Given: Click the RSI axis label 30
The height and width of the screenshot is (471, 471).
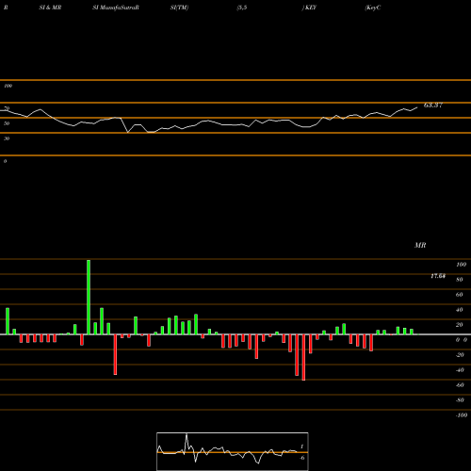Looking at the screenshot, I should pyautogui.click(x=7, y=138).
